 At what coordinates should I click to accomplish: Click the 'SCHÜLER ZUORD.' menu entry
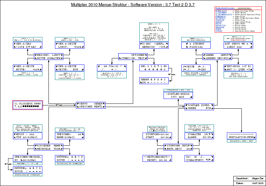[199, 105]
